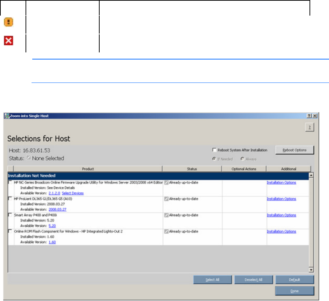Click the orange warning status icon

click(x=9, y=22)
